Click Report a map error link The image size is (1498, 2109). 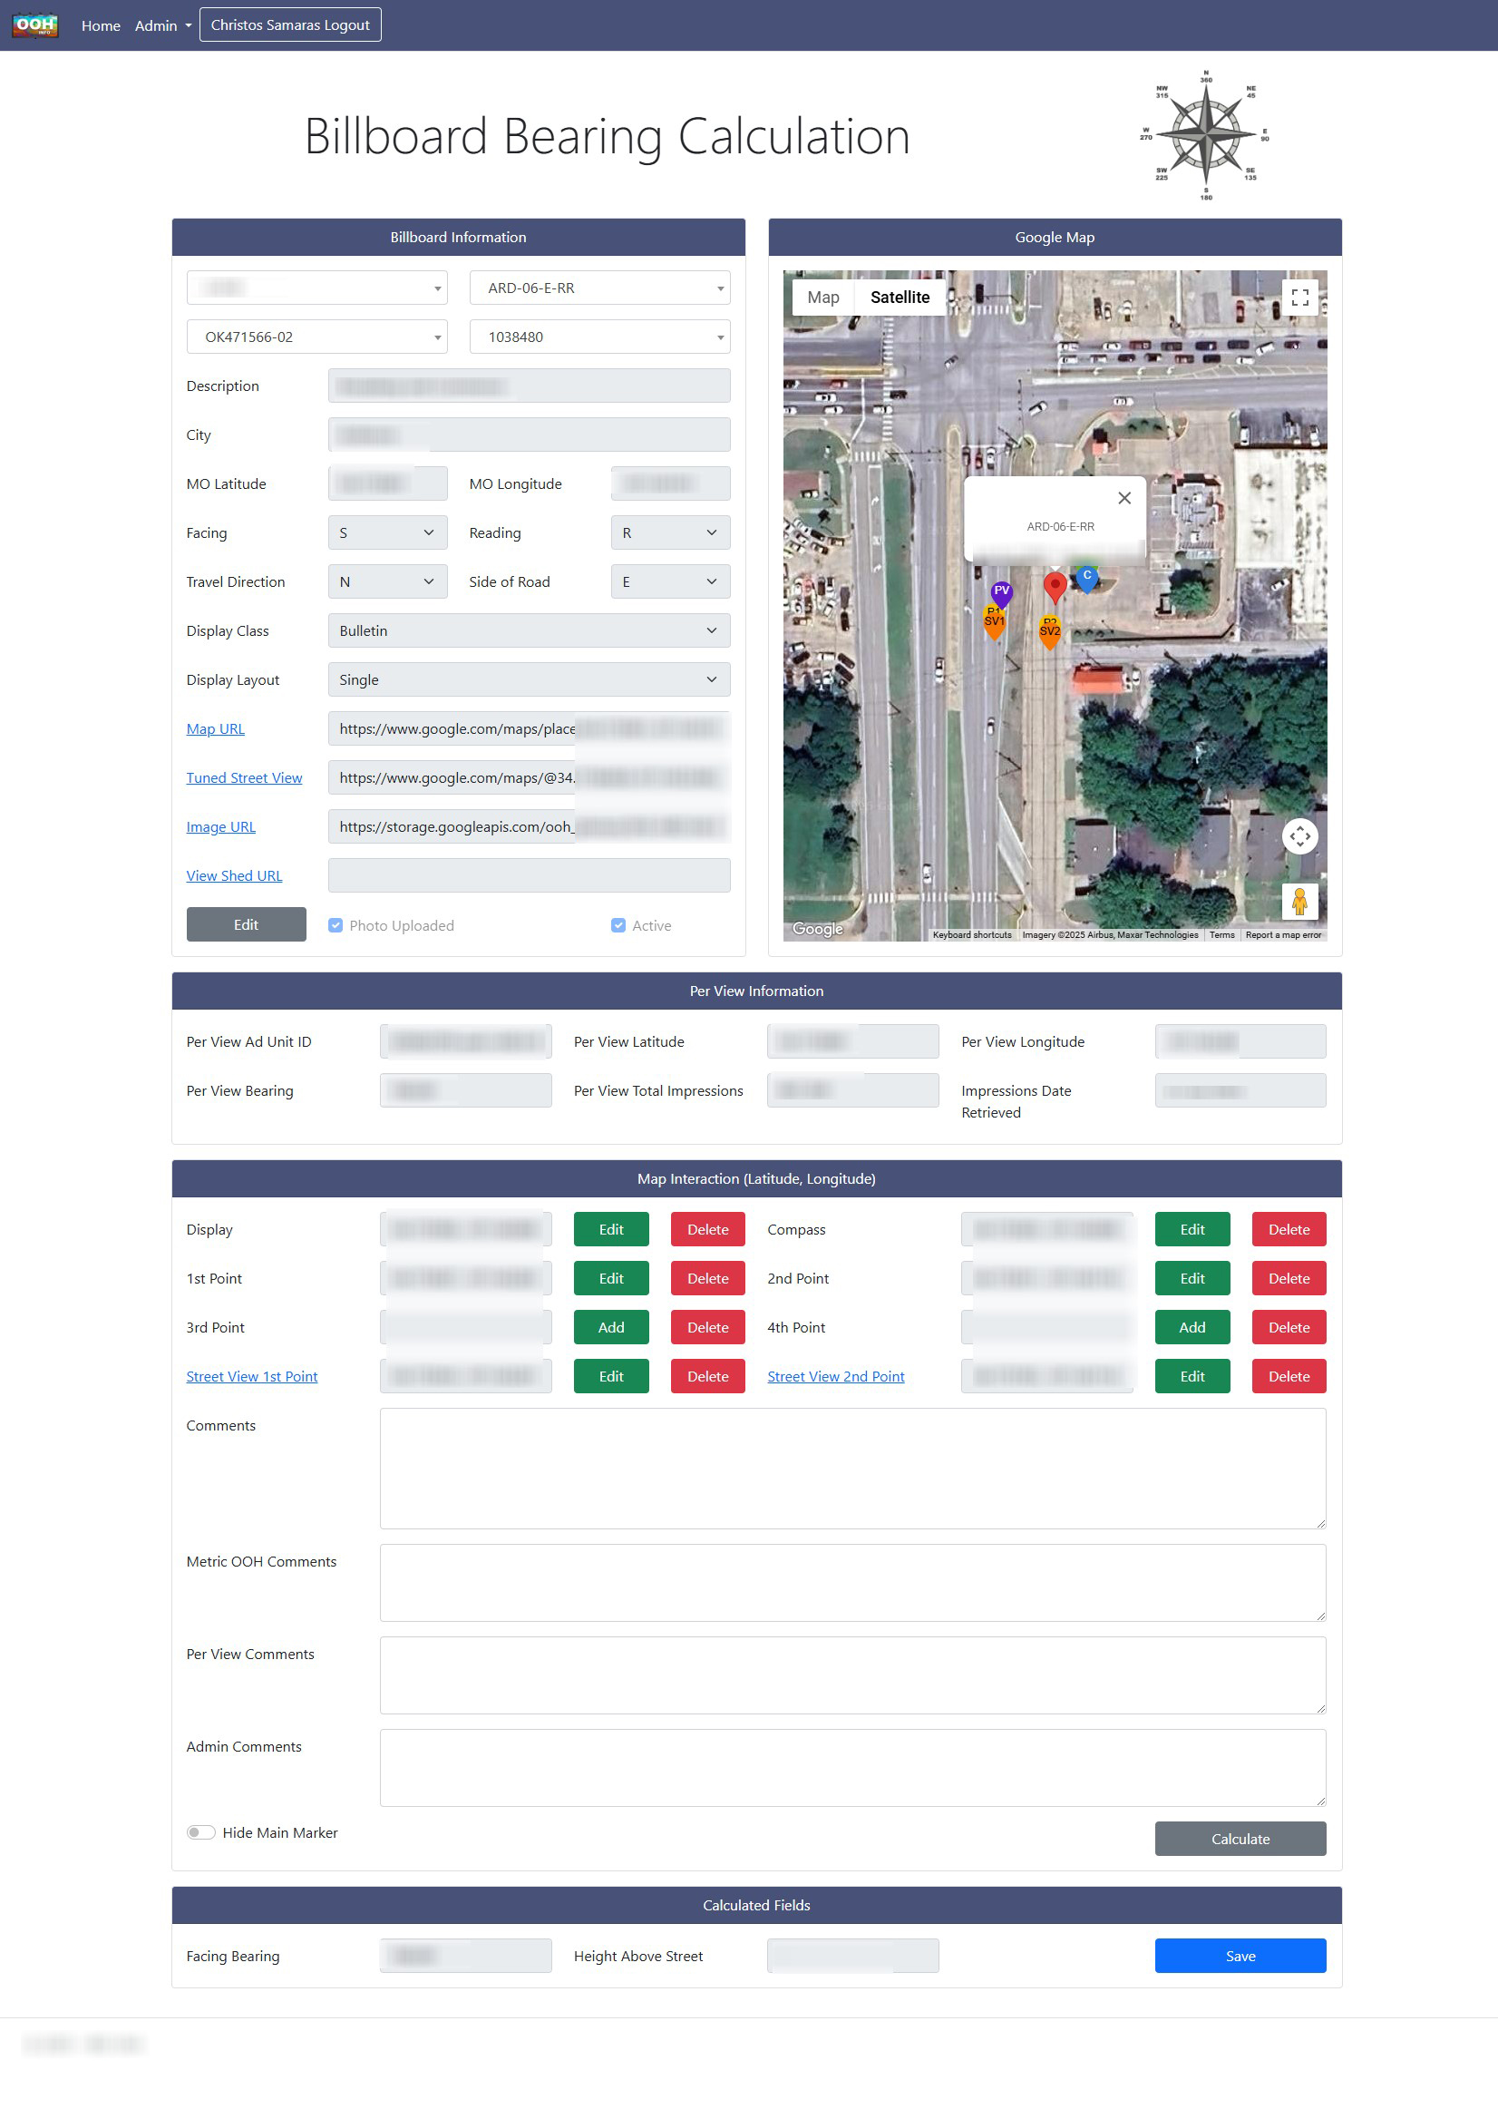[x=1283, y=934]
